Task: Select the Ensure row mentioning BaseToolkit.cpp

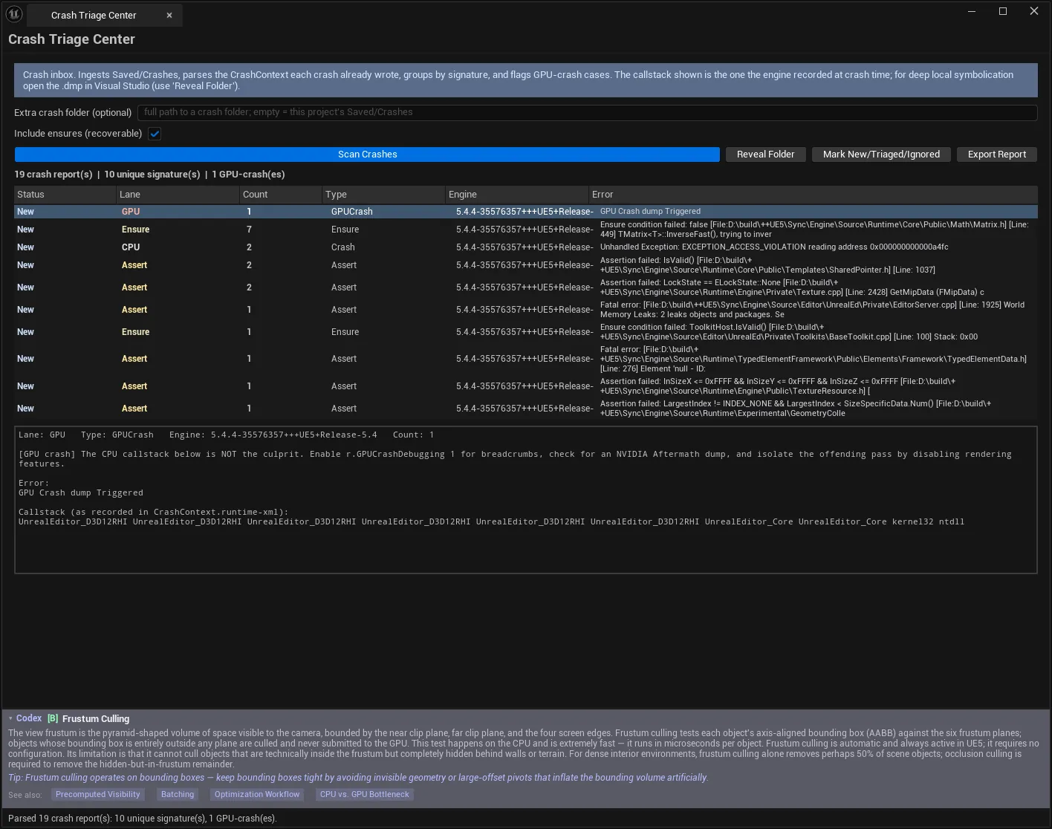Action: point(526,332)
